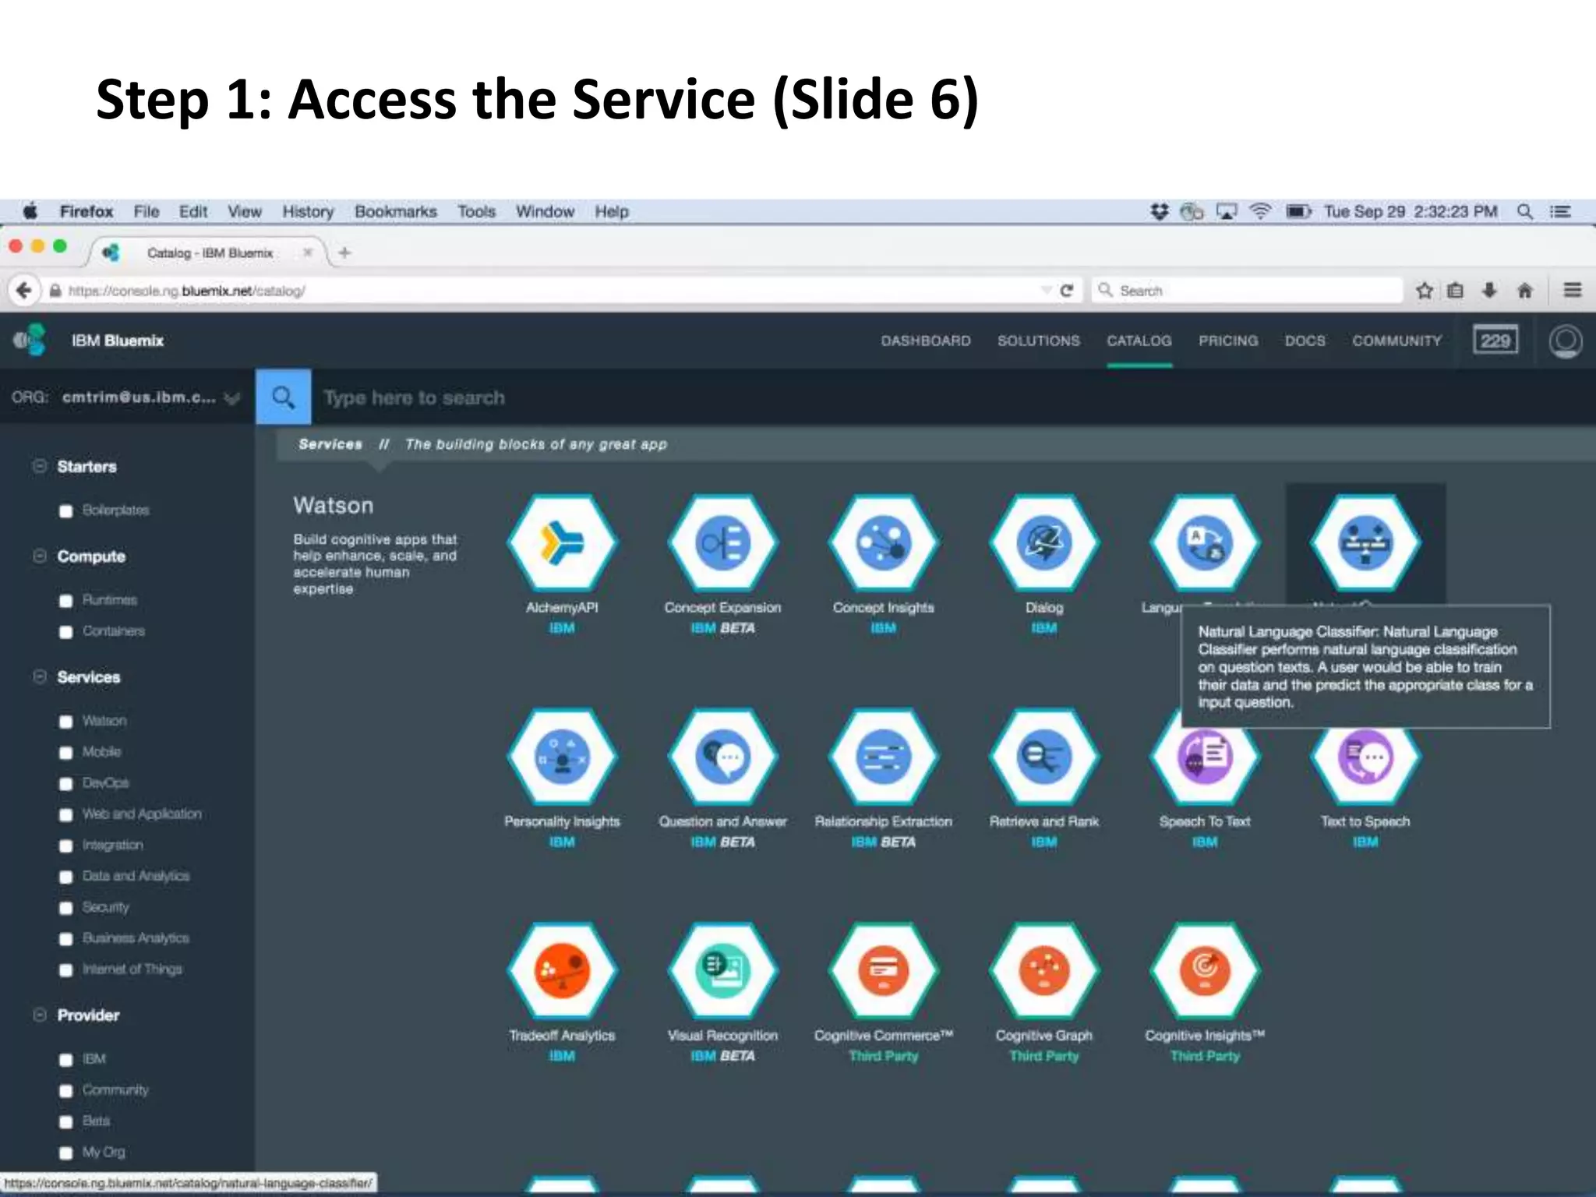Check the Web and Application checkbox
This screenshot has width=1596, height=1197.
coord(66,815)
